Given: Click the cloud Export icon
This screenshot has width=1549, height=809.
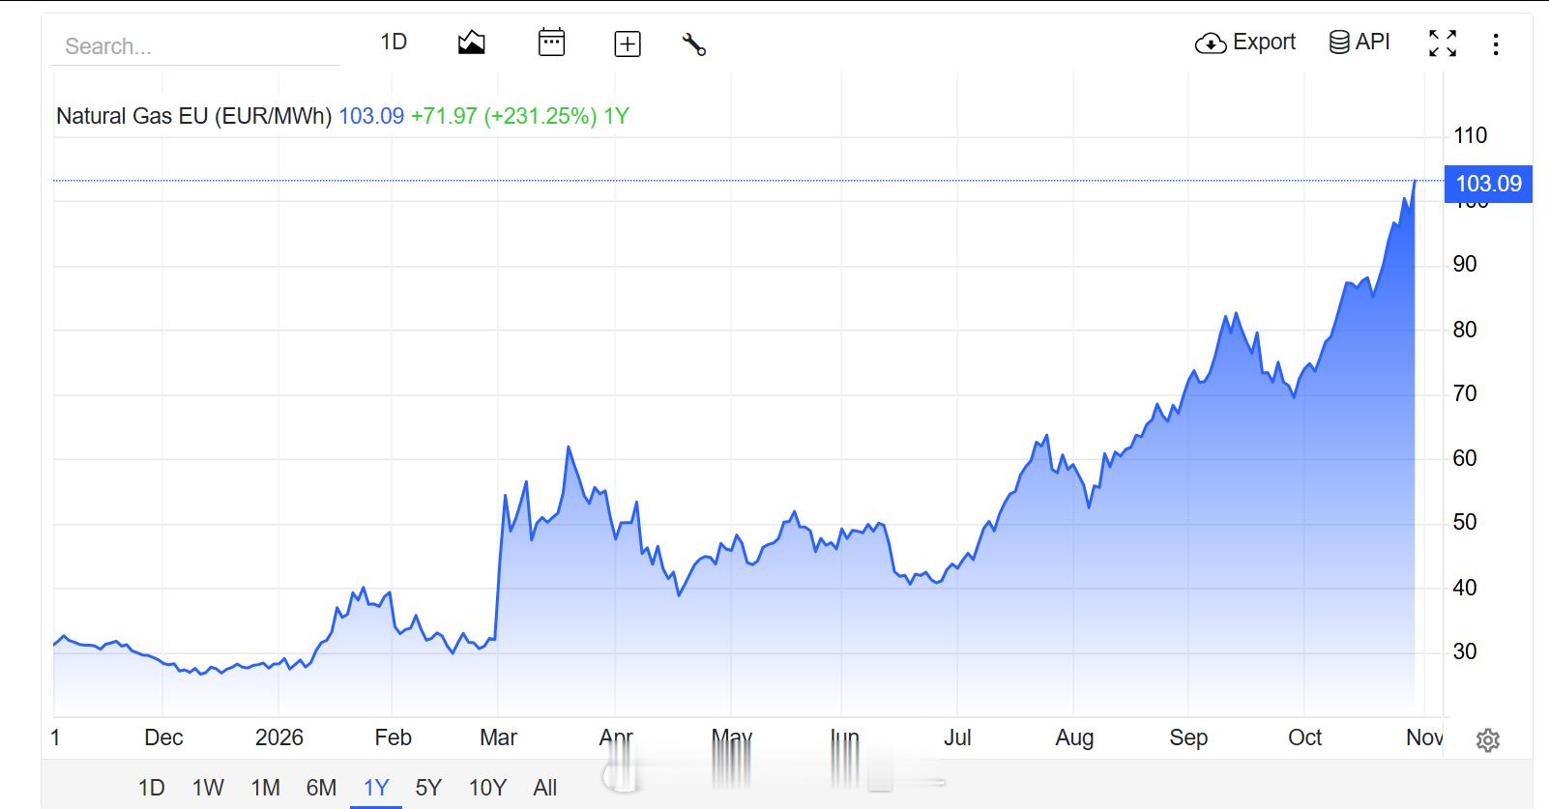Looking at the screenshot, I should point(1211,43).
